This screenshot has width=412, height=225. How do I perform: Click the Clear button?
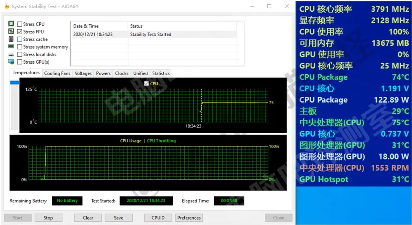pyautogui.click(x=88, y=217)
